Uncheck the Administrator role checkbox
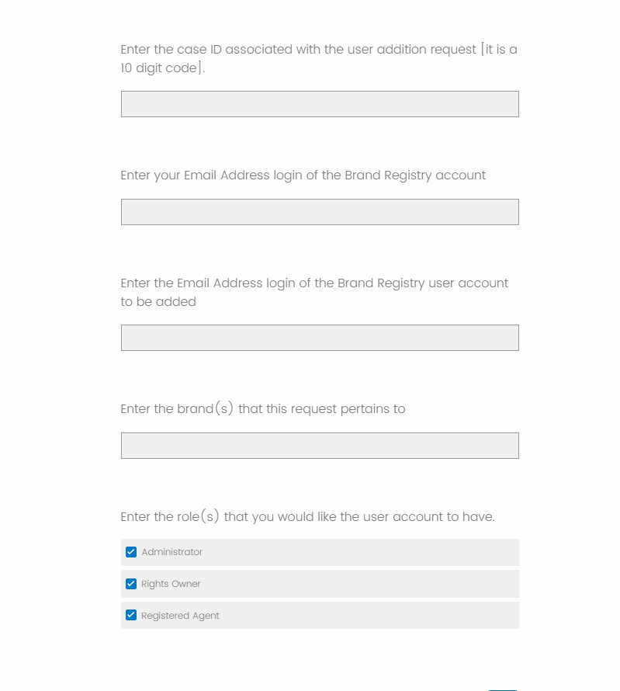The image size is (620, 691). coord(131,552)
